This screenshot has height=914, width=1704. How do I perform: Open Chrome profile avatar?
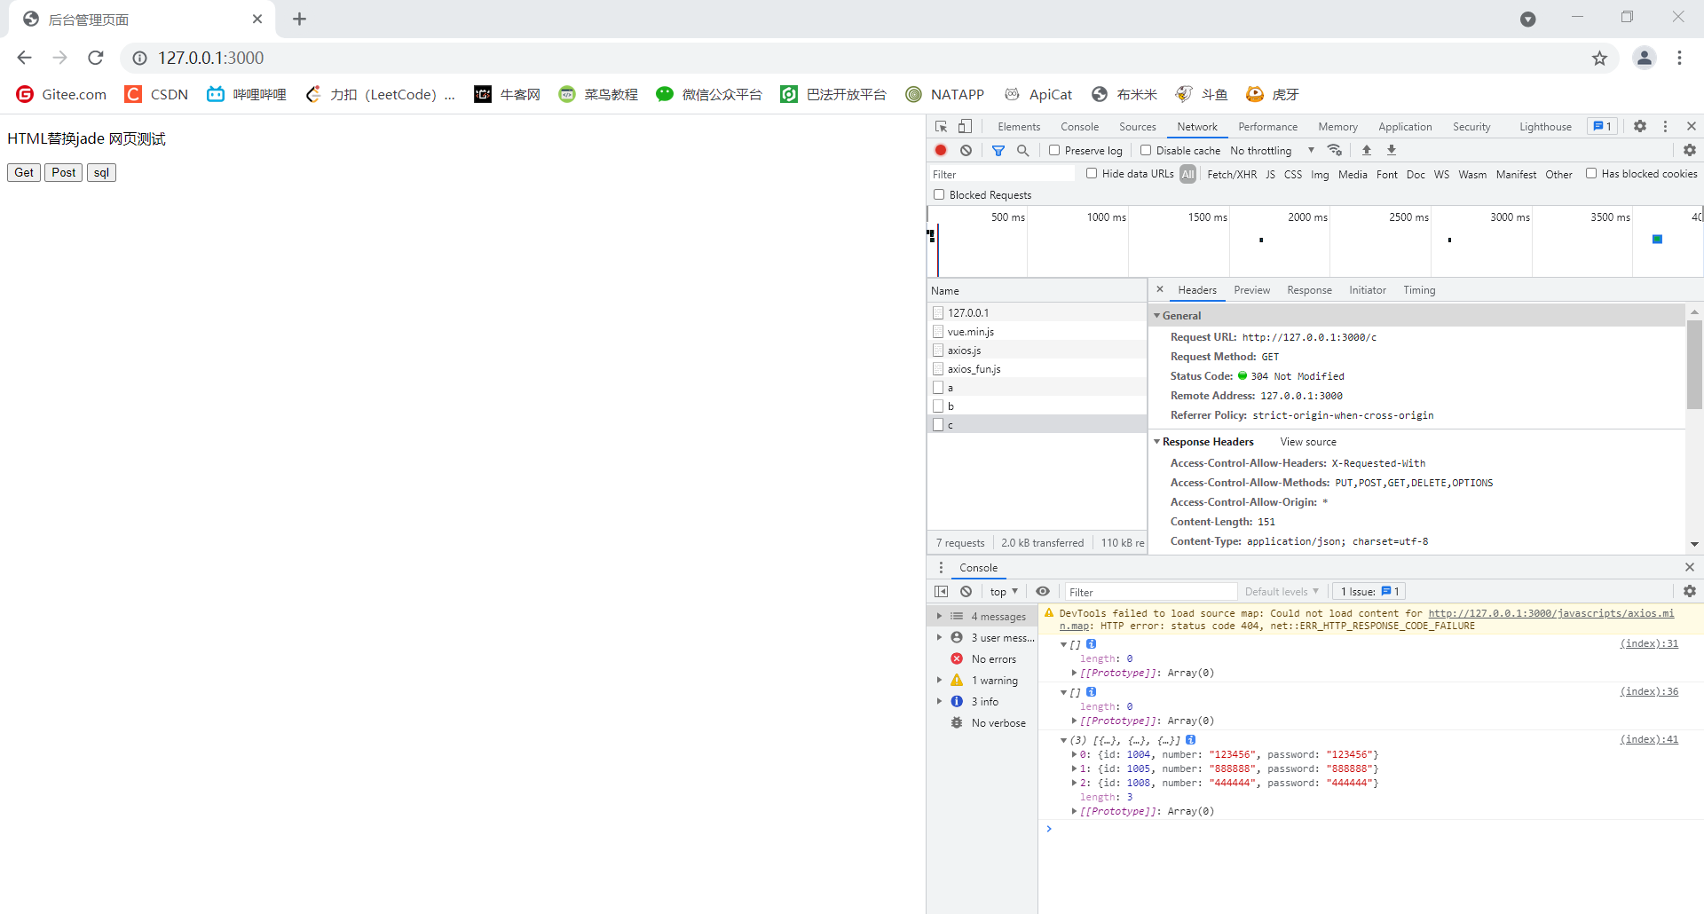1645,58
